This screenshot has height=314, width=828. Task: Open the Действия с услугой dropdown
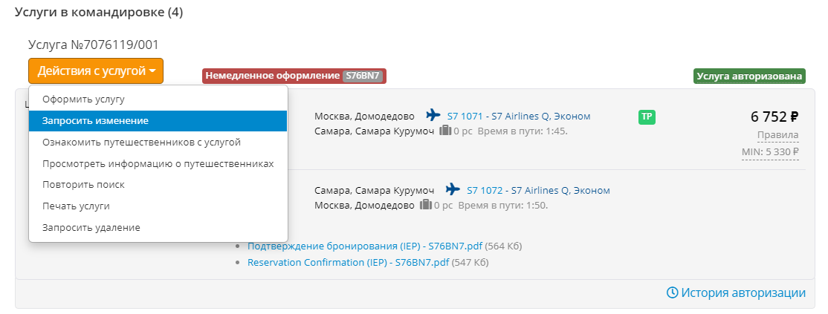point(96,71)
